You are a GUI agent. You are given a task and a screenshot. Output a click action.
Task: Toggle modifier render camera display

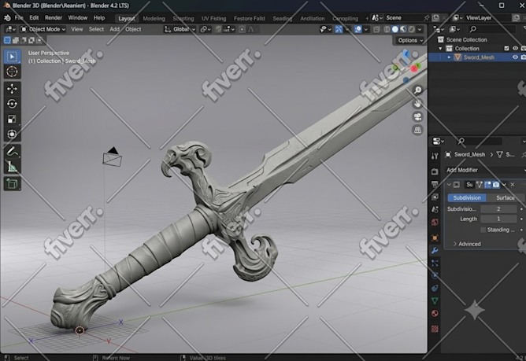(x=496, y=184)
